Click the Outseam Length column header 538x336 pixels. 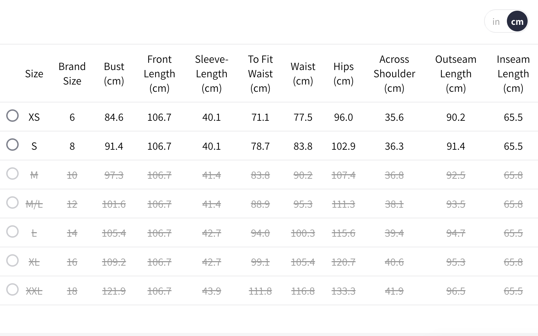click(x=455, y=74)
